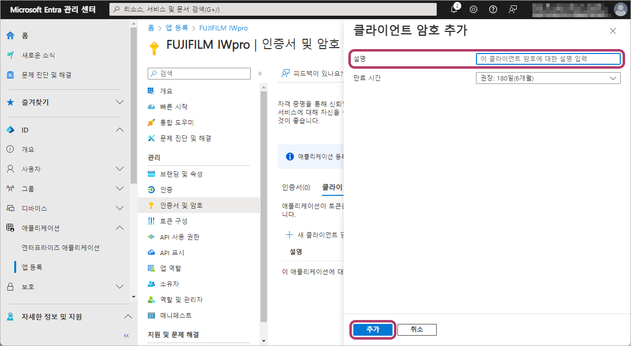This screenshot has width=631, height=346.
Task: Go to 홈 breadcrumb link
Action: (151, 28)
